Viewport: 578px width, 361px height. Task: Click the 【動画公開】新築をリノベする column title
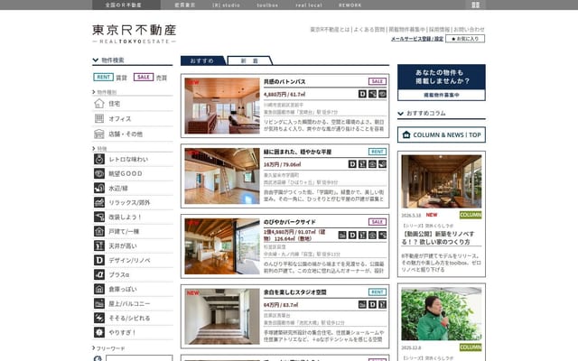[438, 237]
